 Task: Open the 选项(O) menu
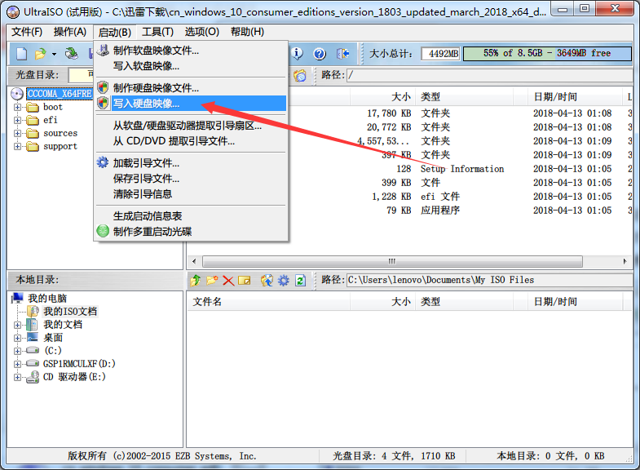click(201, 32)
